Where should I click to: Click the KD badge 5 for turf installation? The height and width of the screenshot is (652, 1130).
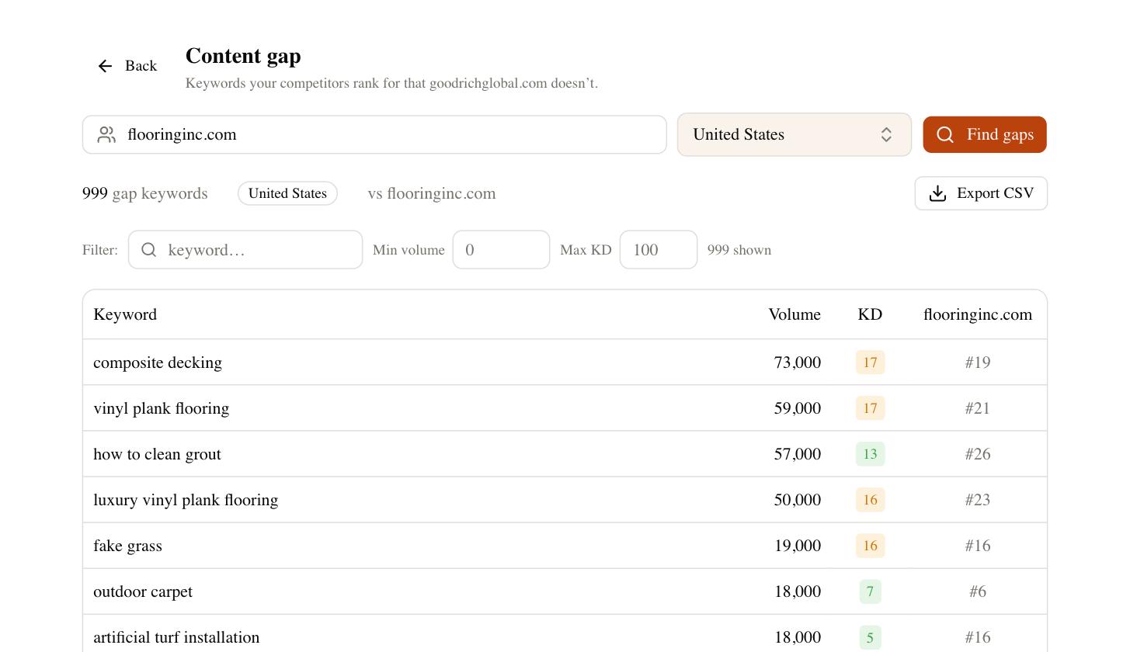[x=870, y=637]
